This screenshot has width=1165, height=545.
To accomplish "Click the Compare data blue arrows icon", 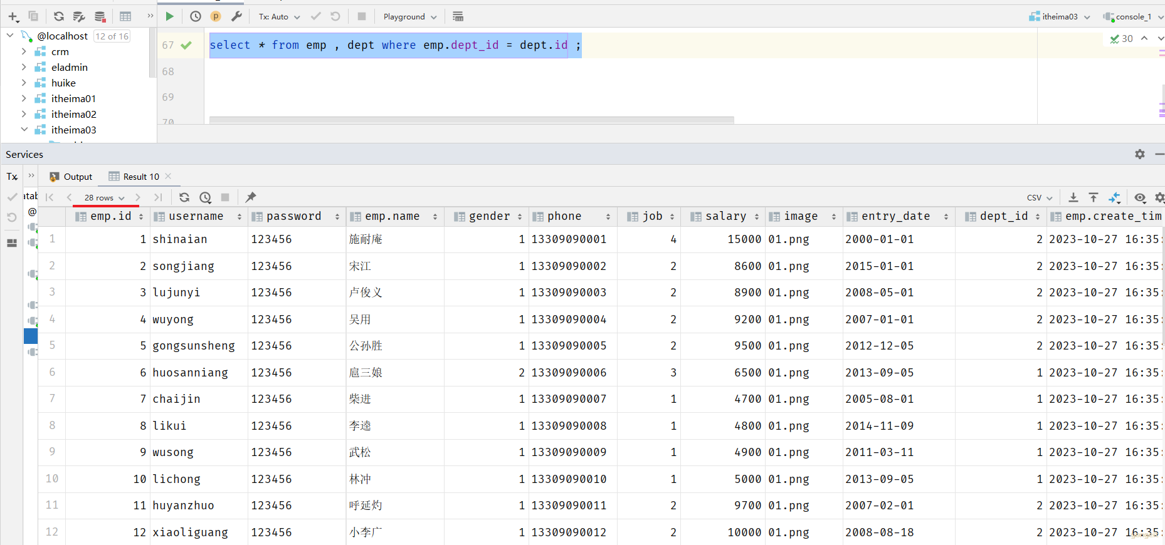I will pyautogui.click(x=1114, y=197).
